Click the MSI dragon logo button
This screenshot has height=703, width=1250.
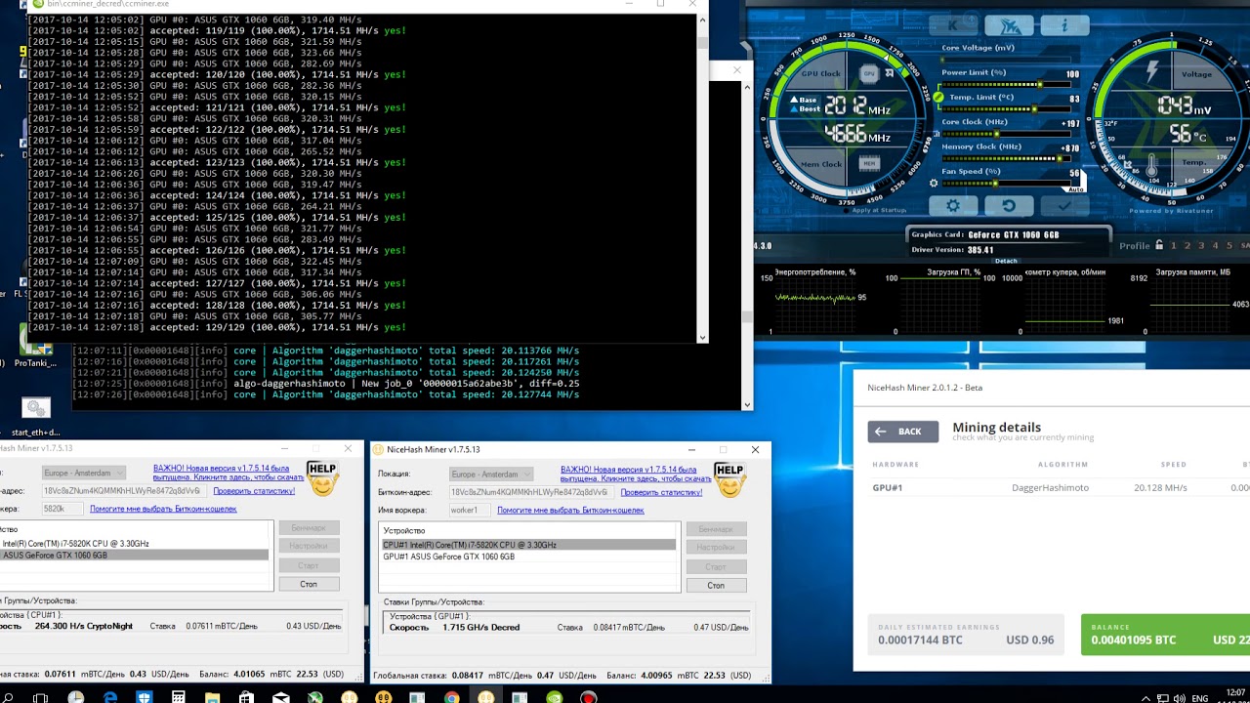[1011, 25]
